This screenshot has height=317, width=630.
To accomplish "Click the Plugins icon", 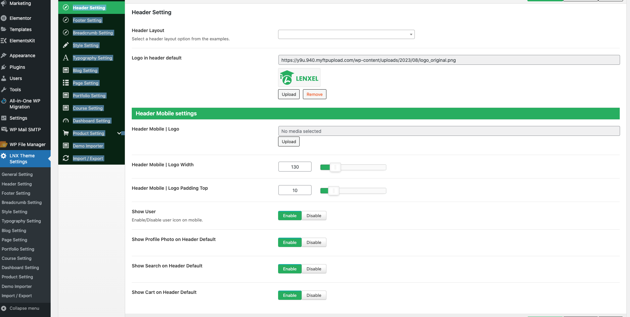I will pos(4,67).
